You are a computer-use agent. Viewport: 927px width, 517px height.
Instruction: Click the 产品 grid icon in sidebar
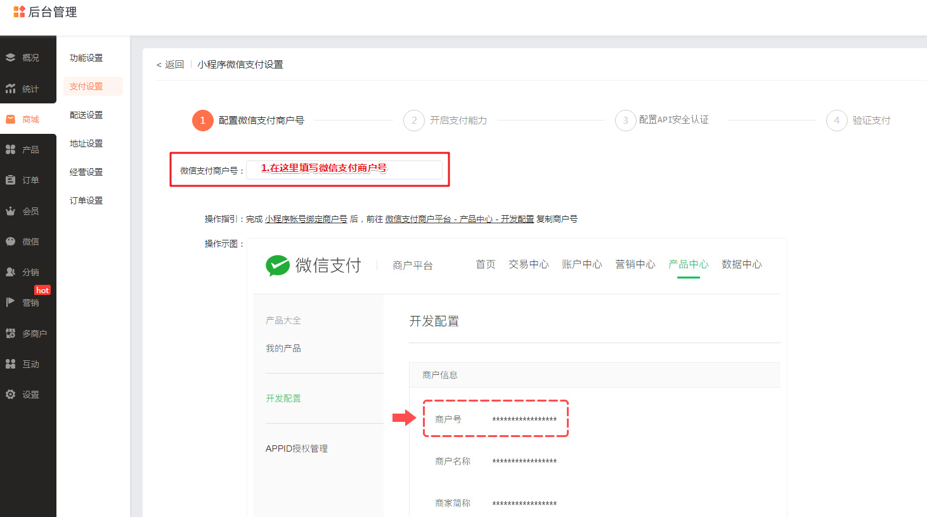coord(10,150)
